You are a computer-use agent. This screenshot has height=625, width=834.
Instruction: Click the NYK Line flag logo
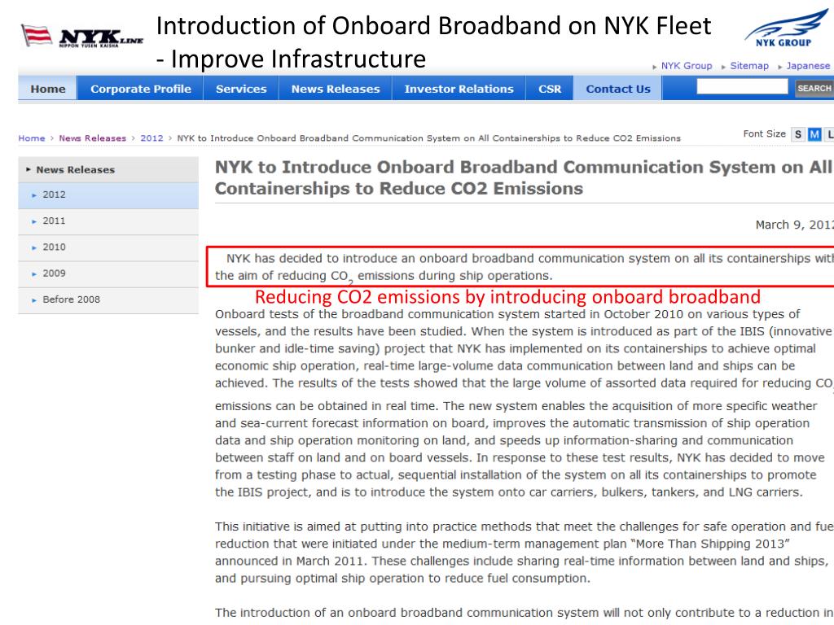(82, 37)
